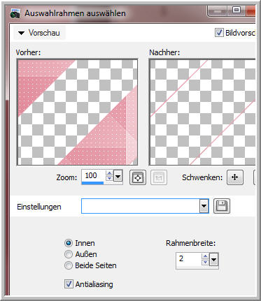Image resolution: width=261 pixels, height=301 pixels.
Task: Click the PaintShop camera icon in title bar
Action: [15, 14]
